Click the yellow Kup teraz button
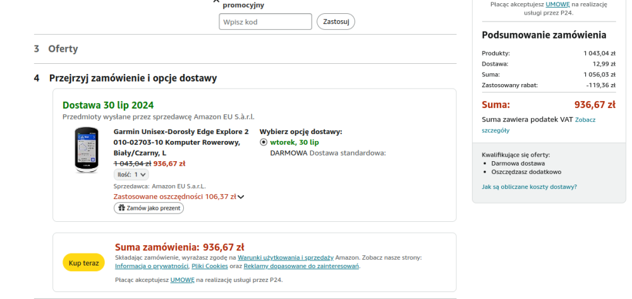This screenshot has width=632, height=299. point(83,263)
